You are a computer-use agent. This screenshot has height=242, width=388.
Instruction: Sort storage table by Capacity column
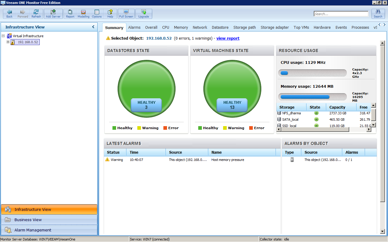341,107
